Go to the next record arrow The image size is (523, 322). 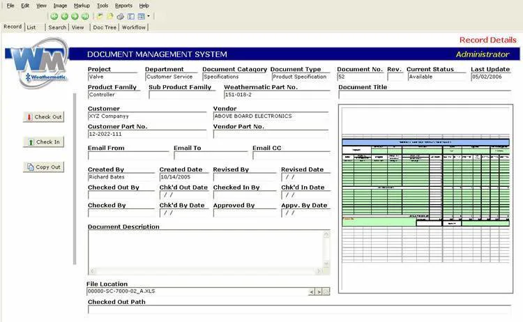pos(75,16)
